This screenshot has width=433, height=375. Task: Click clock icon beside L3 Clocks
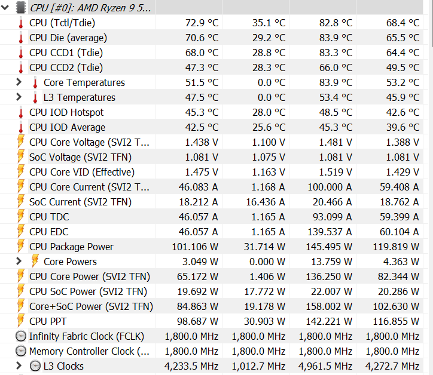point(35,366)
